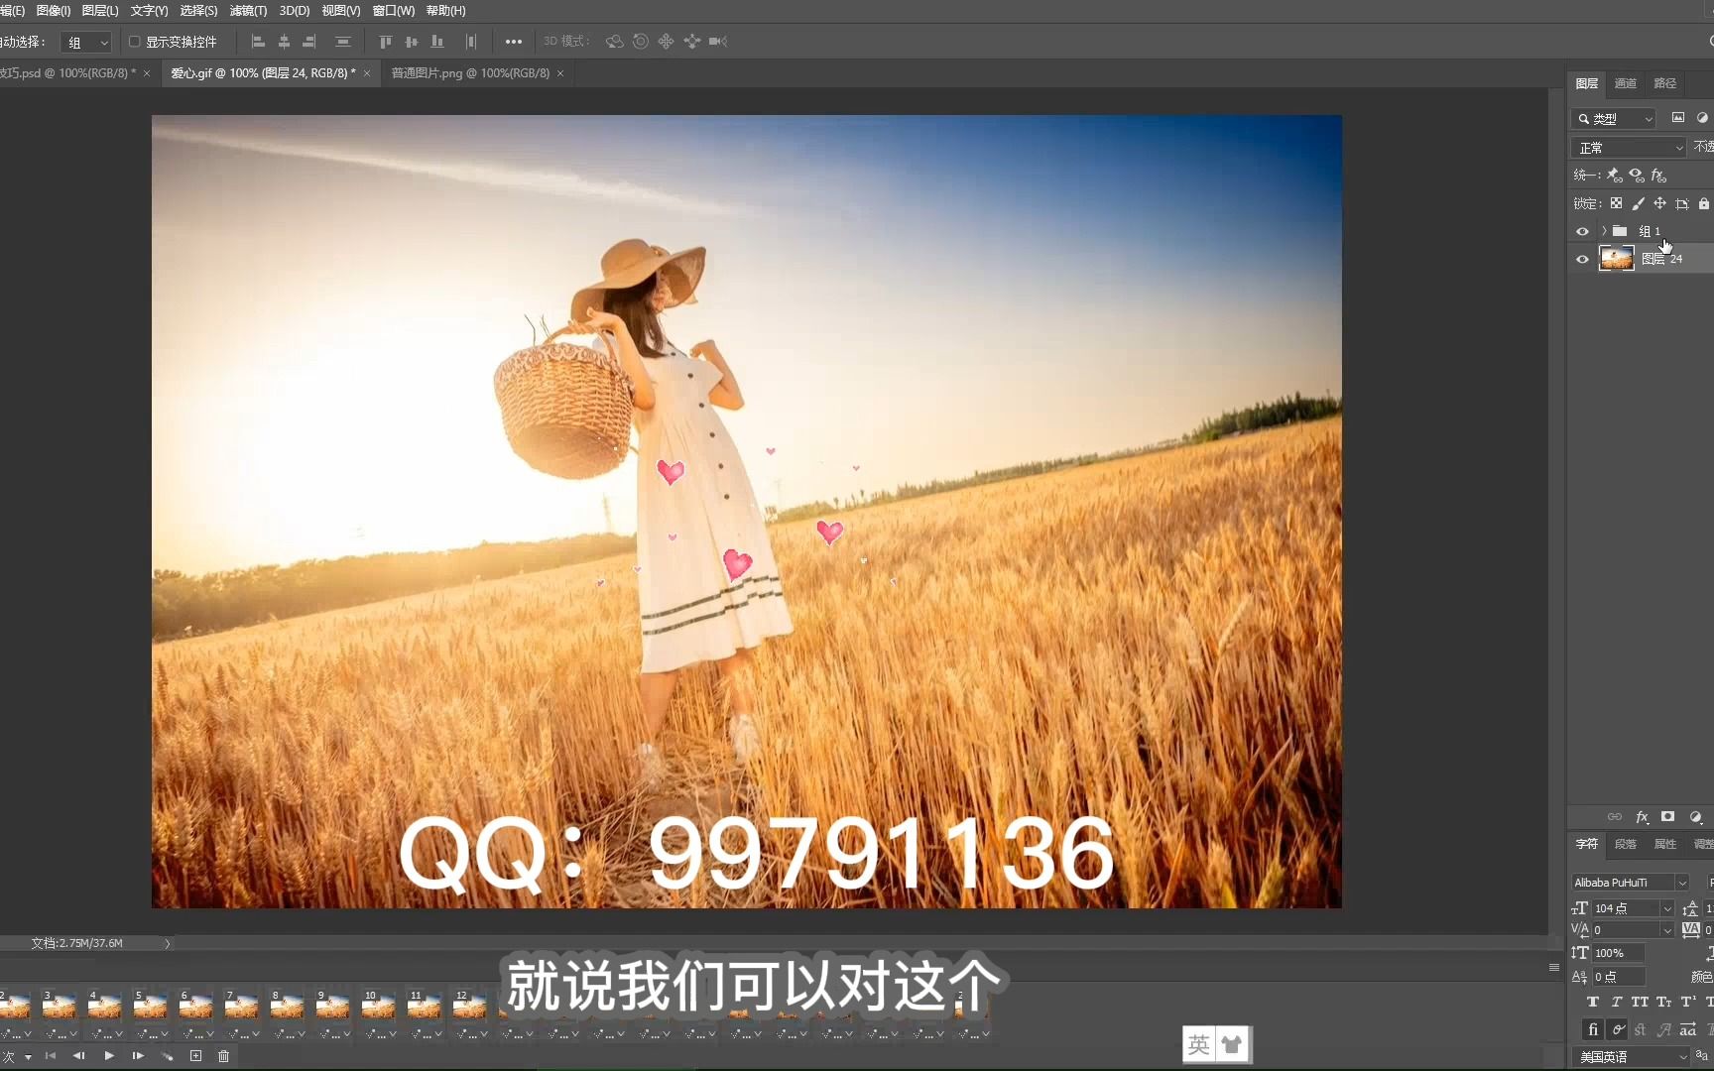Screen dimensions: 1714x1071
Task: Enable Lock transparent pixels in Layers panel
Action: tap(1616, 203)
